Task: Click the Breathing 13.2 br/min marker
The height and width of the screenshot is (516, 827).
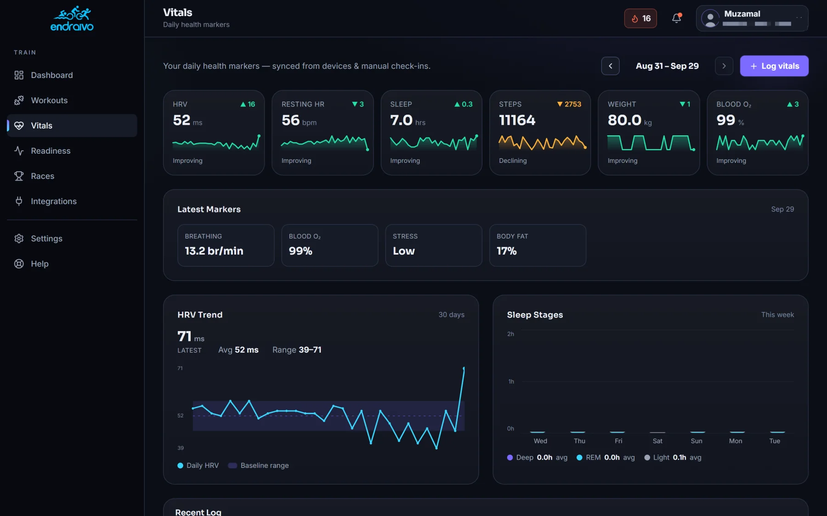Action: (226, 245)
